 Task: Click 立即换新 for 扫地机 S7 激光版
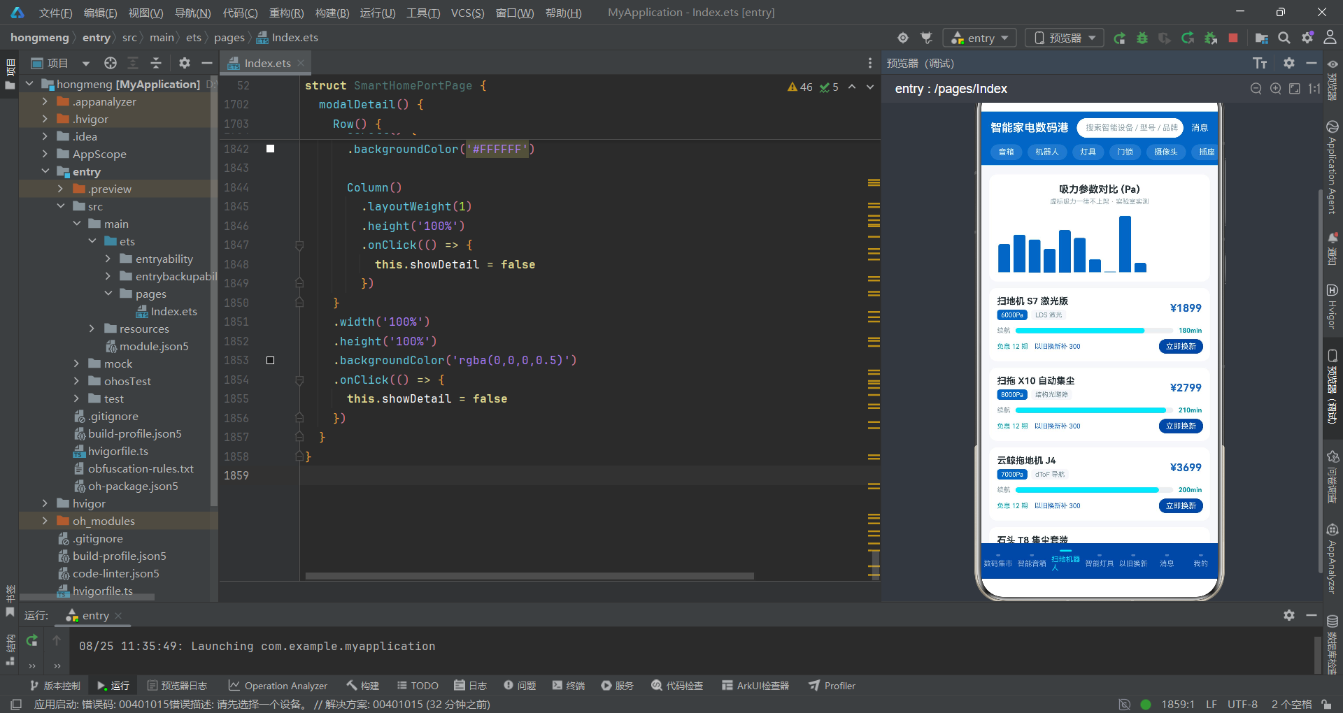coord(1181,347)
